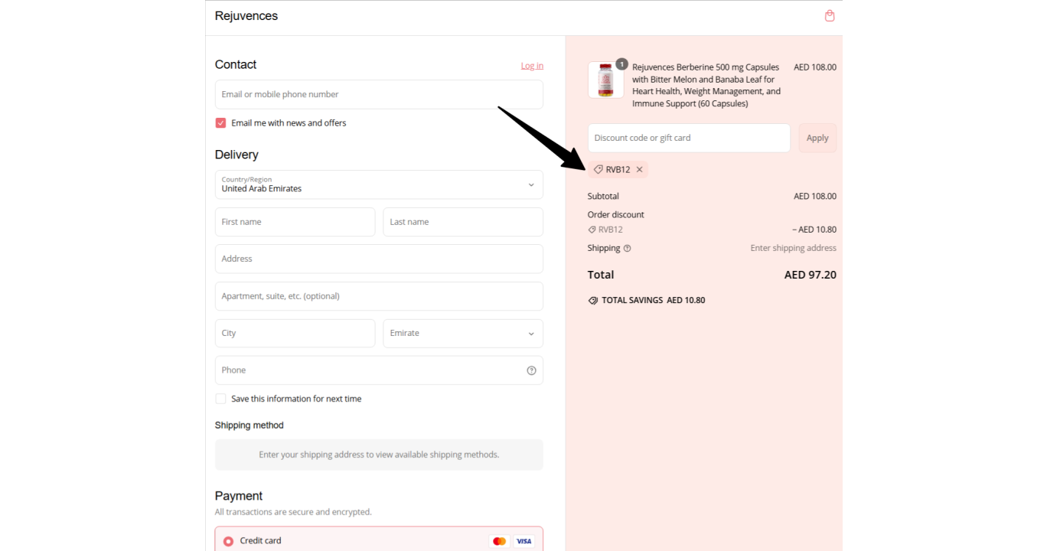Click the − AED 10.80 discount amount
The image size is (1047, 551).
[814, 230]
